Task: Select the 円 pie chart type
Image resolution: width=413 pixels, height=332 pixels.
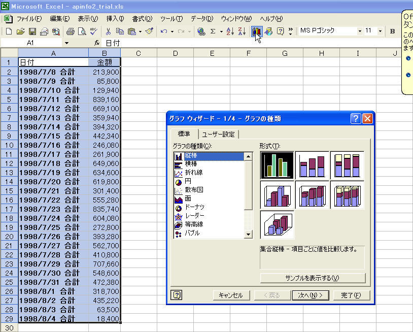Action: (188, 181)
